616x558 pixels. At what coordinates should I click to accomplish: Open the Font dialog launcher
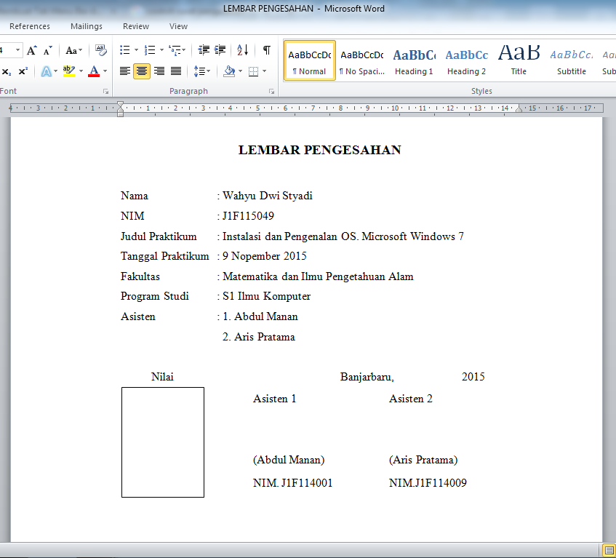(x=105, y=91)
